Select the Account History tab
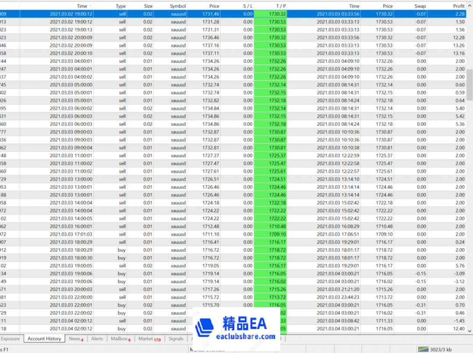473x353 pixels. [44, 339]
